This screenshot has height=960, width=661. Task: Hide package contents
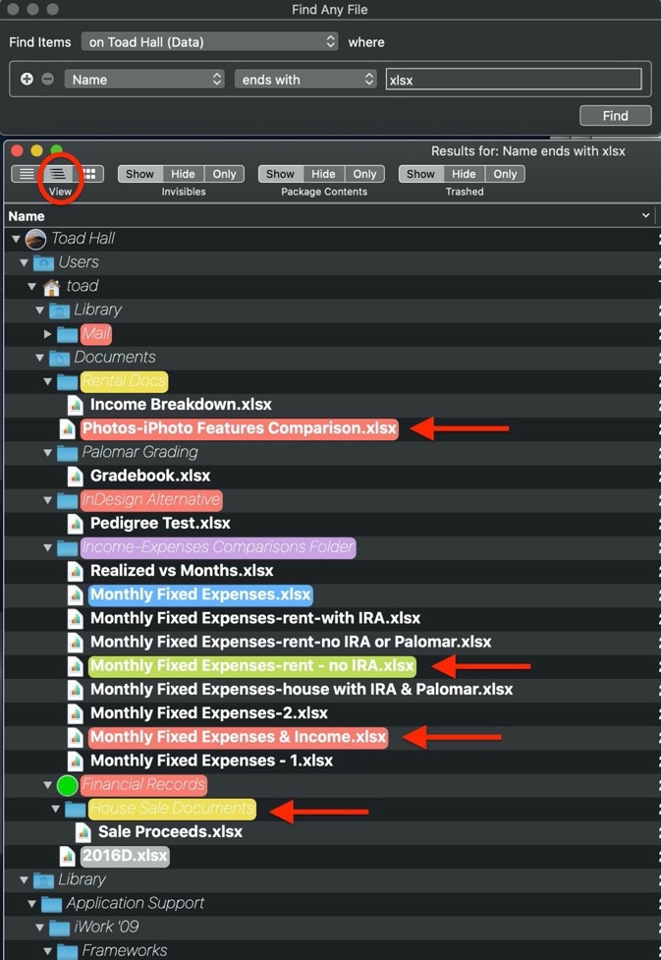click(x=323, y=174)
